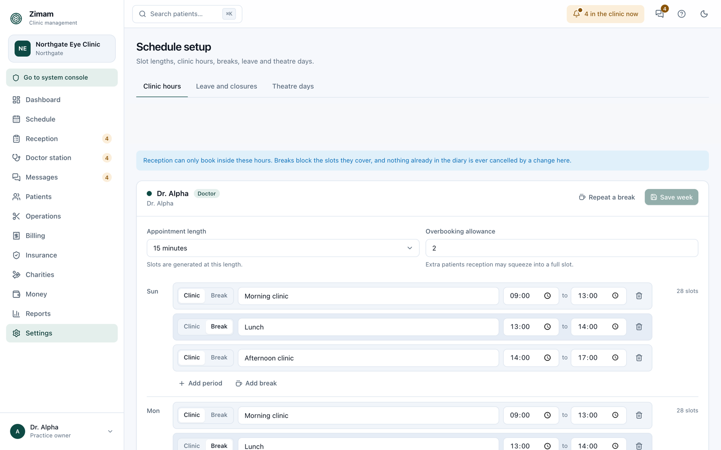The width and height of the screenshot is (721, 450).
Task: Open clock picker for Sunday Morning 09:00
Action: click(x=548, y=296)
